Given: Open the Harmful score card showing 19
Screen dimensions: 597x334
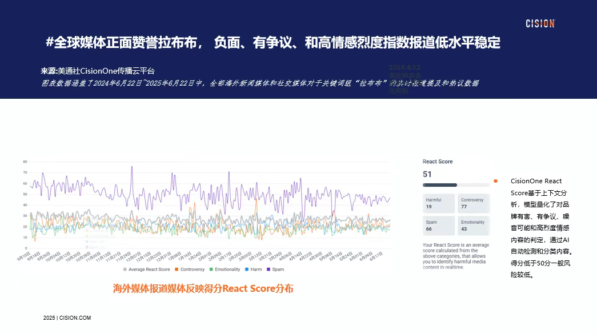Looking at the screenshot, I should [x=439, y=203].
